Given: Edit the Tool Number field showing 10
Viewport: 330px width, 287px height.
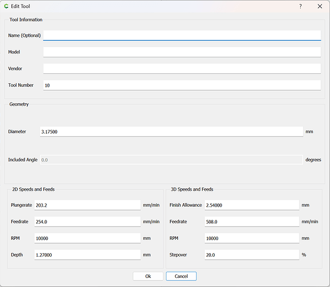Looking at the screenshot, I should pos(182,86).
